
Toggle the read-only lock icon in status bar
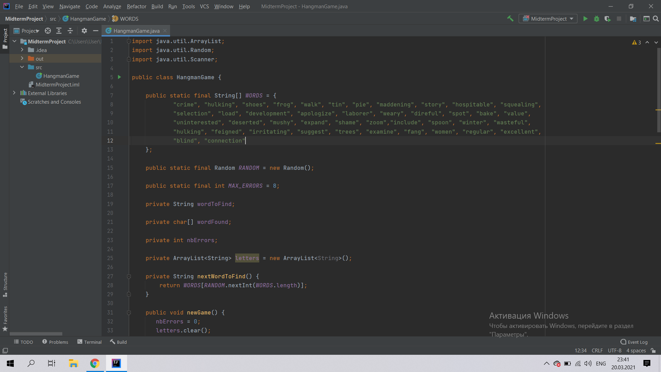653,351
